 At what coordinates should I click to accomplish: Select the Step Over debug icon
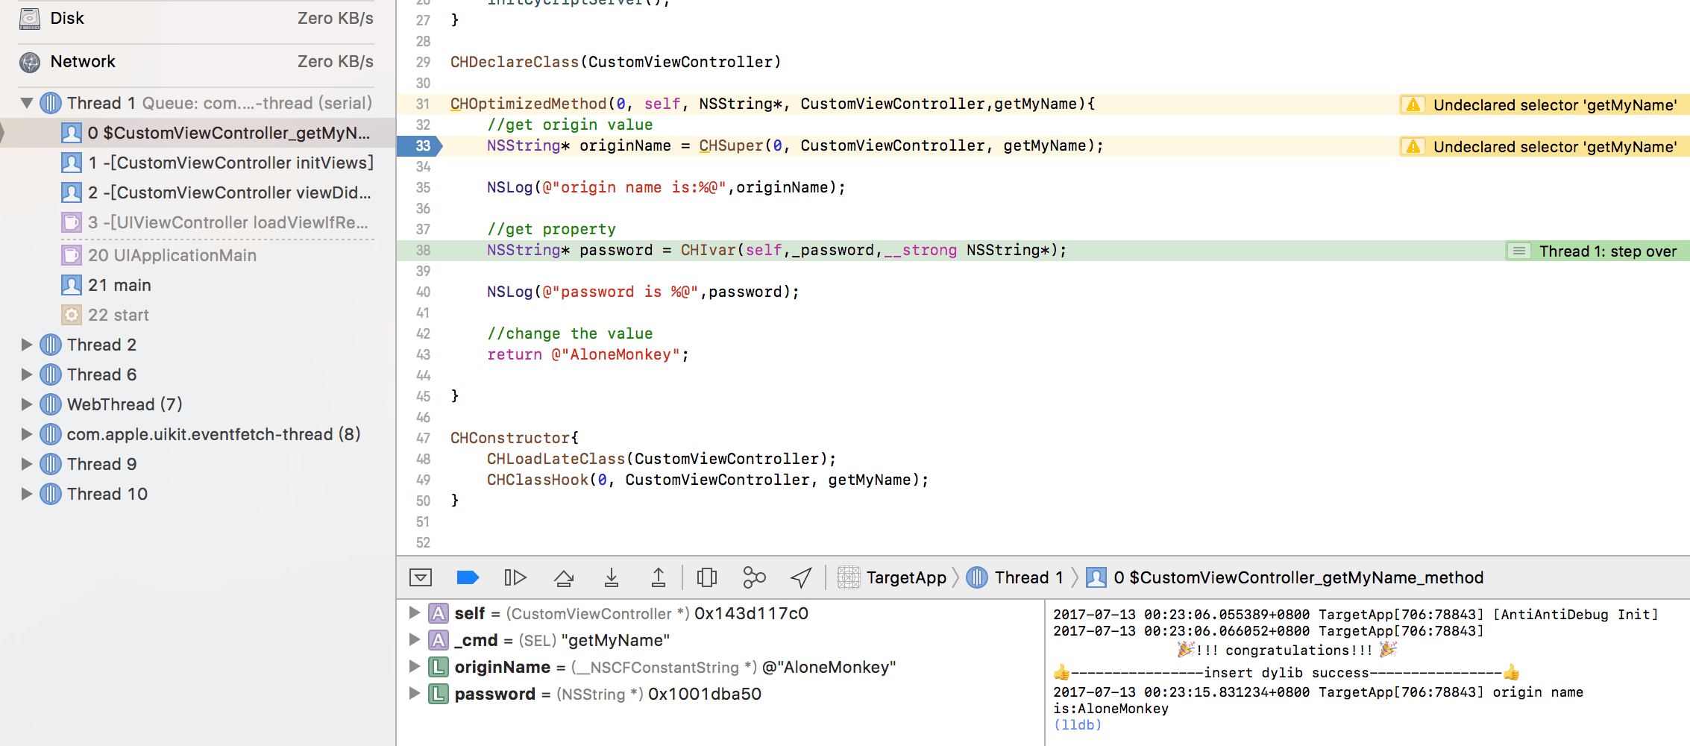coord(563,577)
